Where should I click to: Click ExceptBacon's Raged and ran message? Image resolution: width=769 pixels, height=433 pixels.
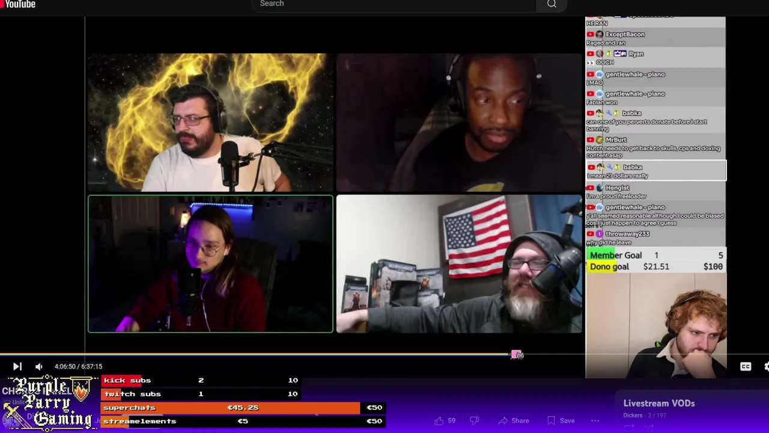pyautogui.click(x=655, y=38)
